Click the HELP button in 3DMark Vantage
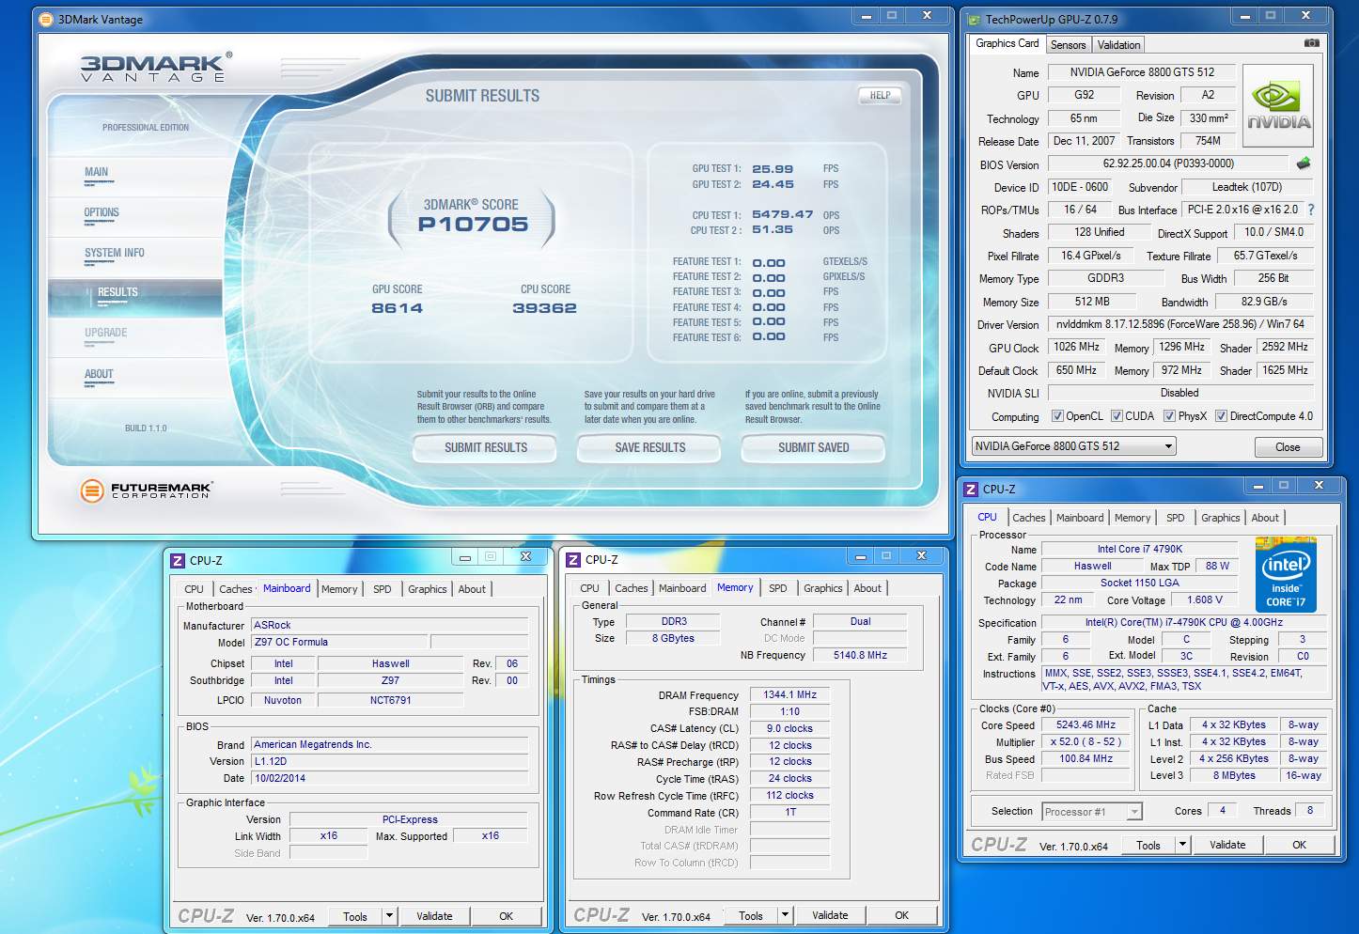 click(x=880, y=95)
